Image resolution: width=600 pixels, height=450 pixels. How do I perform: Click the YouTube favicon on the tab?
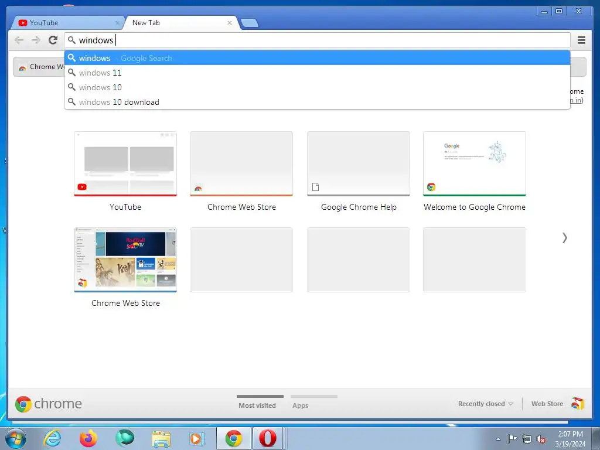(23, 23)
